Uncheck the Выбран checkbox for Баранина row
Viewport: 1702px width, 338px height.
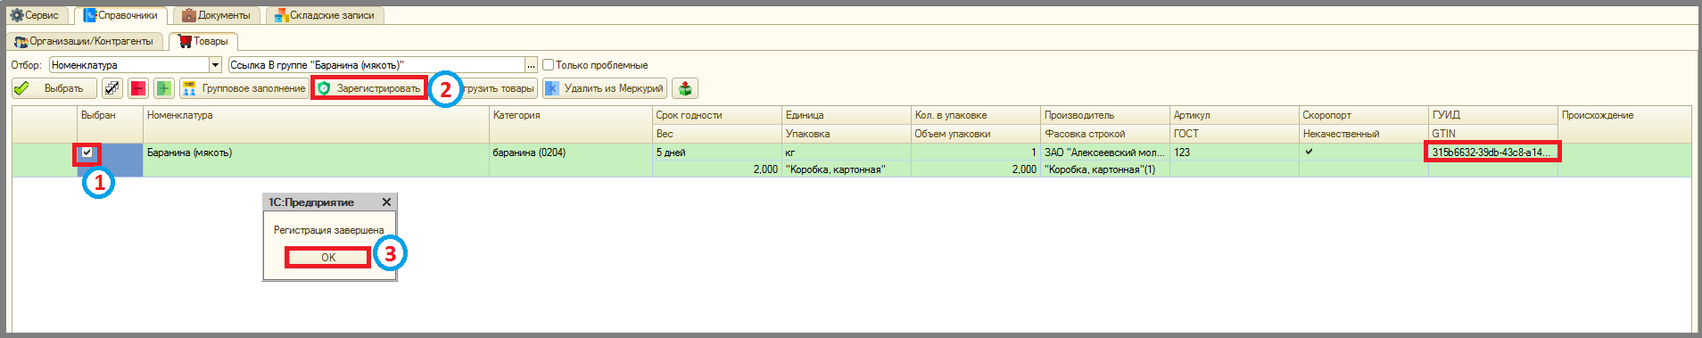click(87, 153)
